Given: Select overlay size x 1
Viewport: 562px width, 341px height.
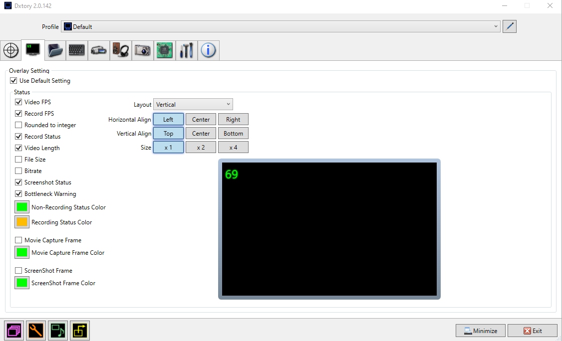Looking at the screenshot, I should tap(169, 147).
